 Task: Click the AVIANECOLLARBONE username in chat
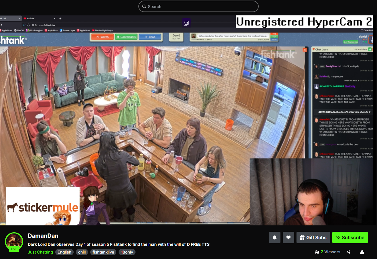331,86
